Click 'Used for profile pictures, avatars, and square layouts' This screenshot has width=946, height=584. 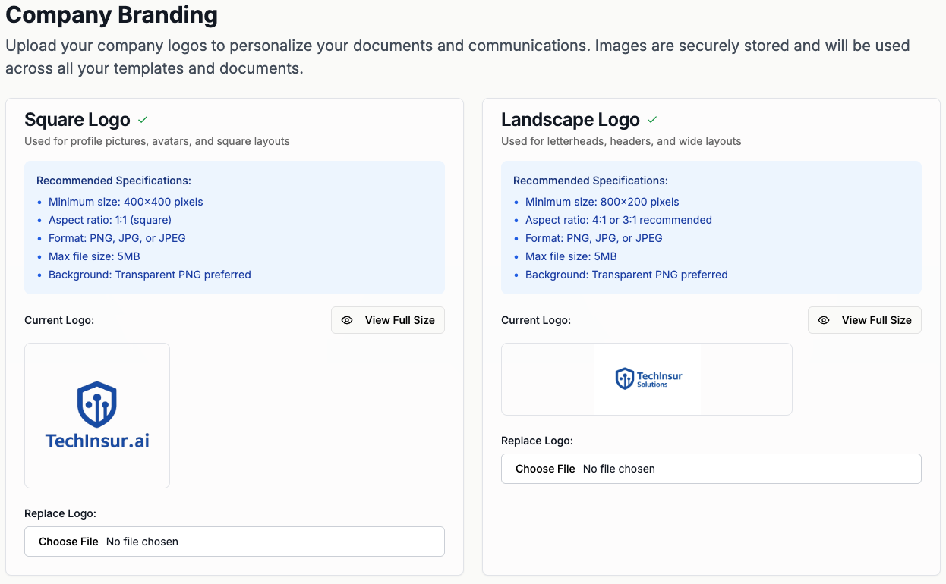coord(157,141)
